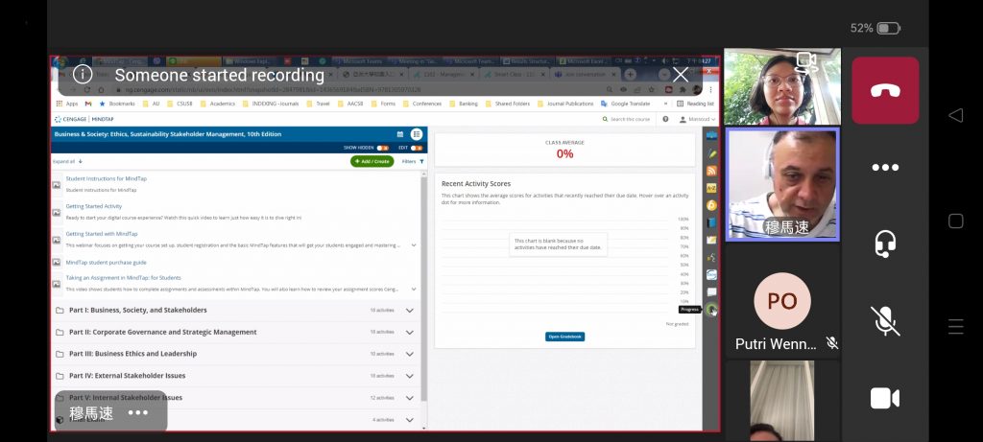The width and height of the screenshot is (983, 442).
Task: Expand Part II: Corporate Governance chevron
Action: [409, 333]
